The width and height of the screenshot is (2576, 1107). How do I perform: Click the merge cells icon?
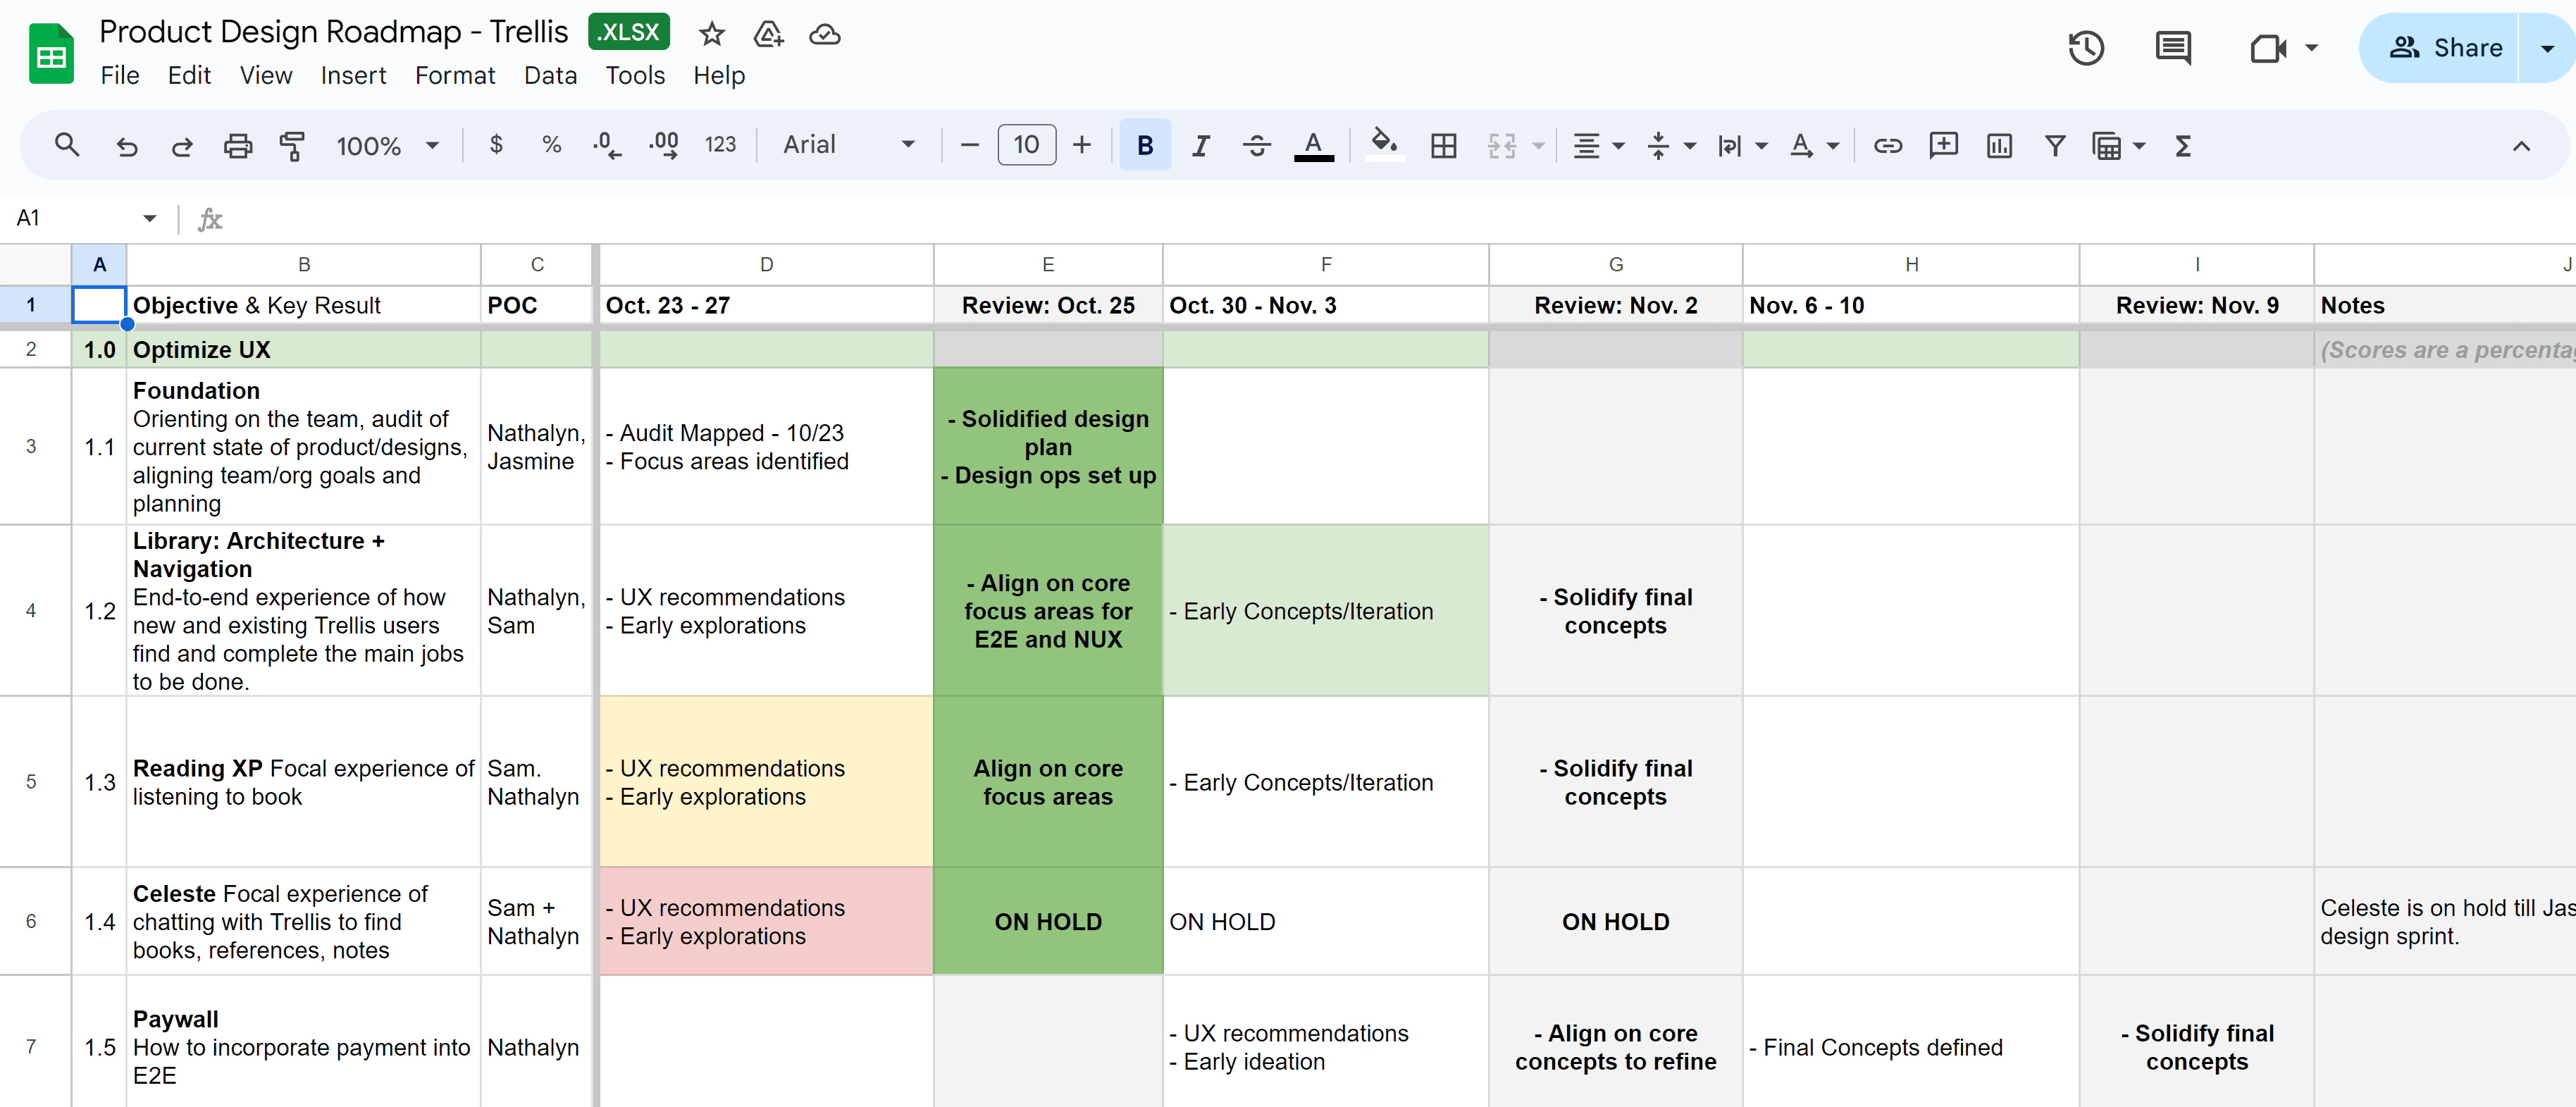(x=1501, y=146)
